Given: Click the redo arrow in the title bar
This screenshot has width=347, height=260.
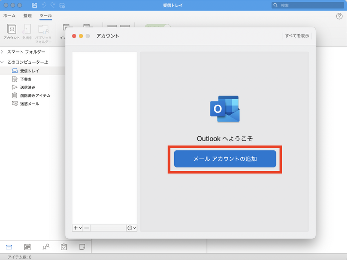Looking at the screenshot, I should [x=53, y=5].
